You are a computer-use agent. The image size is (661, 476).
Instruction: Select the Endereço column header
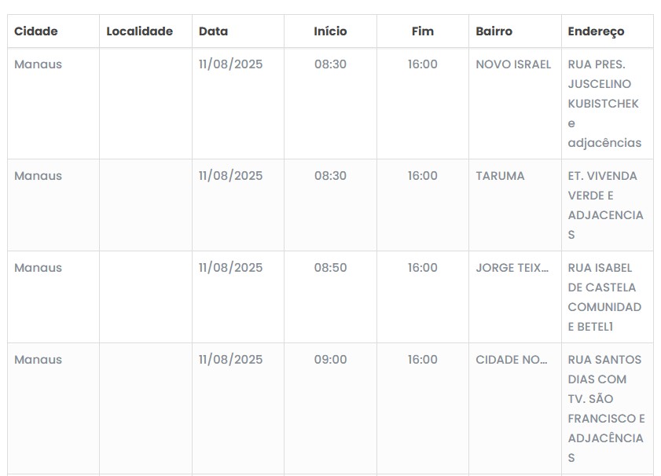pos(596,31)
